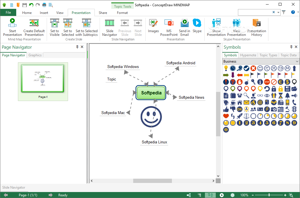Export to MS PowerPoint
300x198 pixels.
click(x=169, y=27)
